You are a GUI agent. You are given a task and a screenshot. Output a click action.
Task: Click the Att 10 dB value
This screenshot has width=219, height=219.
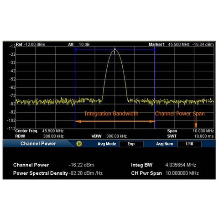(x=84, y=44)
